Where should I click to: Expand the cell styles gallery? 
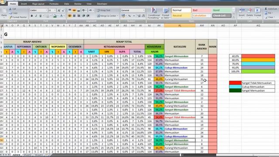click(234, 17)
